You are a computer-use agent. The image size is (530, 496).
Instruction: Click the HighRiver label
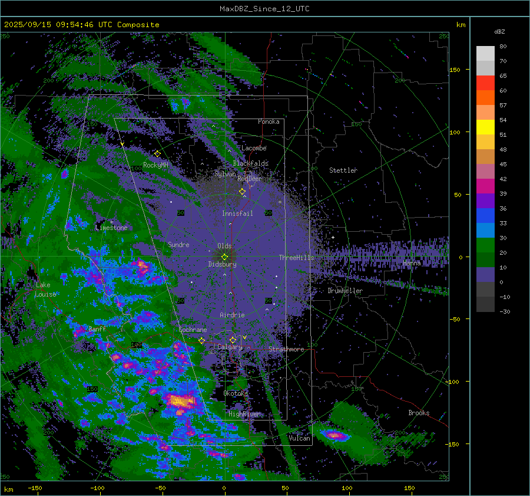click(244, 414)
